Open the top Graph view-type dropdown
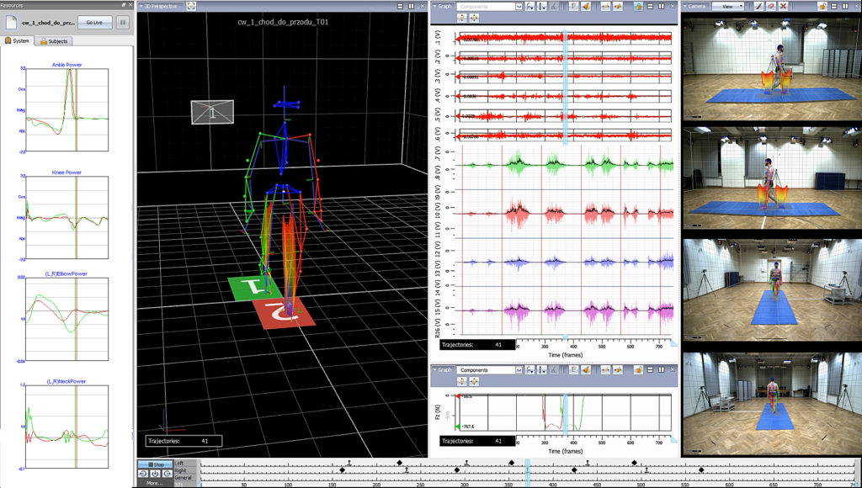Screen dimensions: 862x488 [443, 6]
